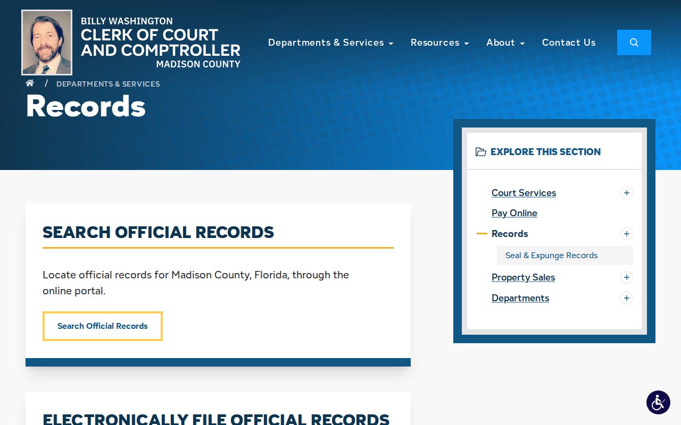Open the Resources dropdown menu
Viewport: 681px width, 425px height.
tap(439, 42)
